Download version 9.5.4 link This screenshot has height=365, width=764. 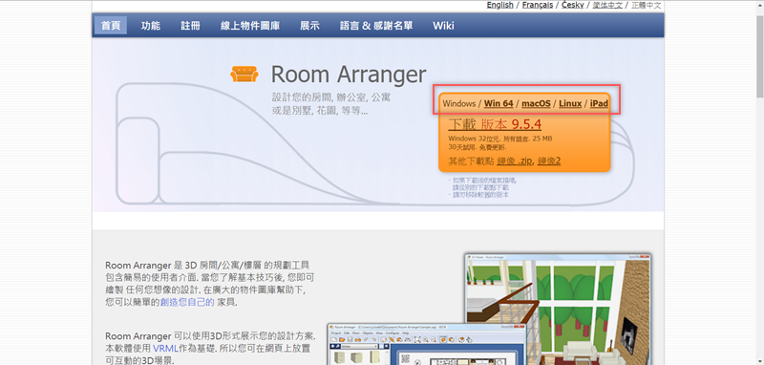(495, 124)
